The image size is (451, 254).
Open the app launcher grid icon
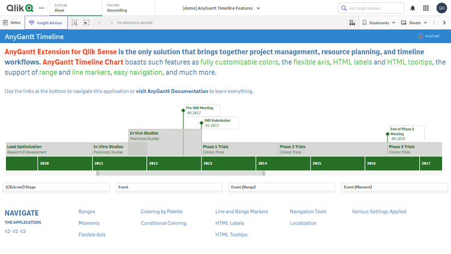[x=426, y=8]
